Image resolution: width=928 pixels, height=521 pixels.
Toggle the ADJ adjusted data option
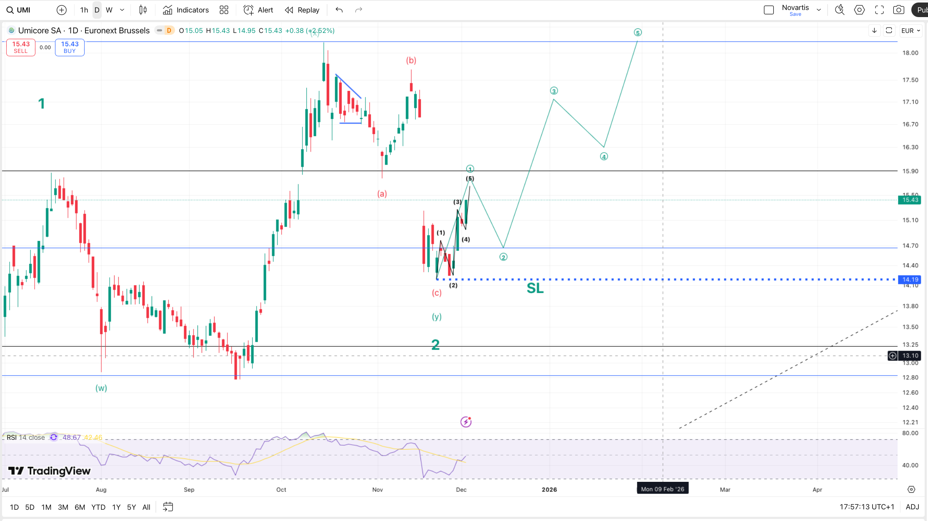(912, 507)
